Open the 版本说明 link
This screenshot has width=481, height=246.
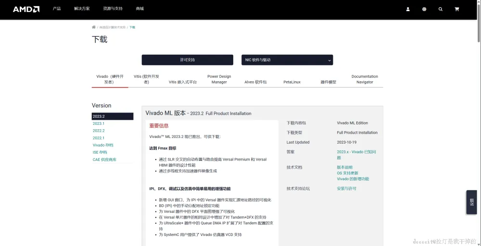(344, 167)
